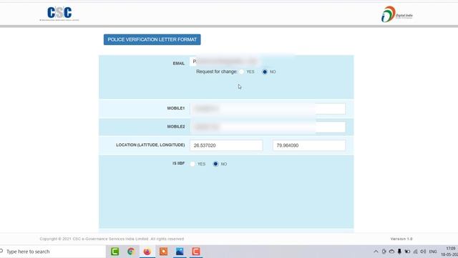458x258 pixels.
Task: Select YES for IS IIBF
Action: [x=193, y=164]
